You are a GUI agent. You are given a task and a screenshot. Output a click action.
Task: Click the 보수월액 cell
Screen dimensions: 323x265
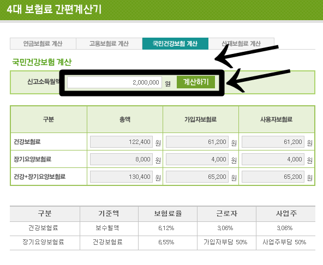pyautogui.click(x=107, y=228)
